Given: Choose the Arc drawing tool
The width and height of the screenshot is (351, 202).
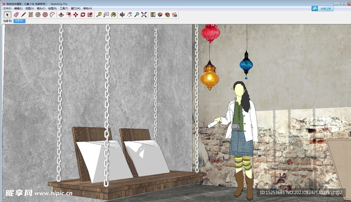Looking at the screenshot, I should coord(52,15).
